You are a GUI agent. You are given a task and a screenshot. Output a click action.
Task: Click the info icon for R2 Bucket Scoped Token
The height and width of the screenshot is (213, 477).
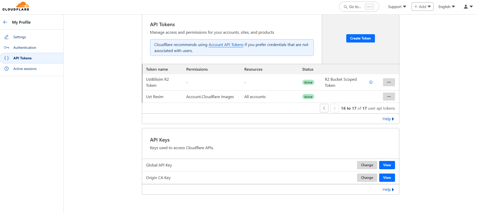(x=371, y=82)
